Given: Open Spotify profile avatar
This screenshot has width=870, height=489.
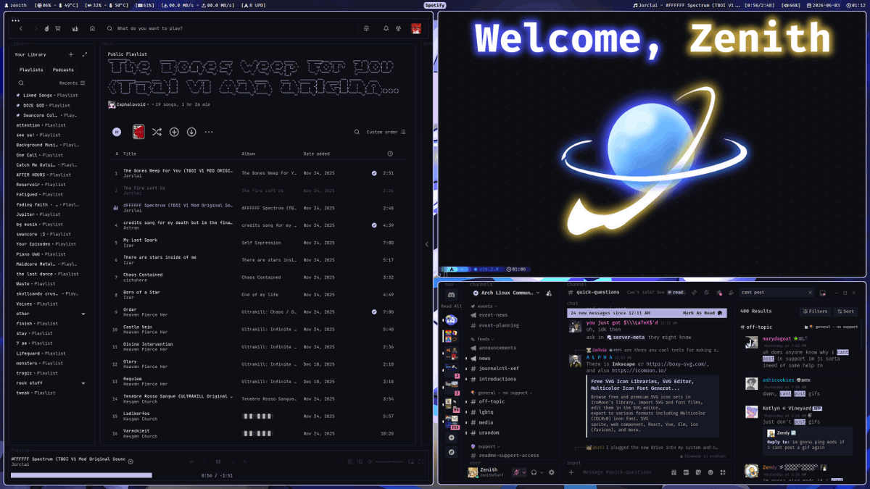Looking at the screenshot, I should click(x=416, y=28).
